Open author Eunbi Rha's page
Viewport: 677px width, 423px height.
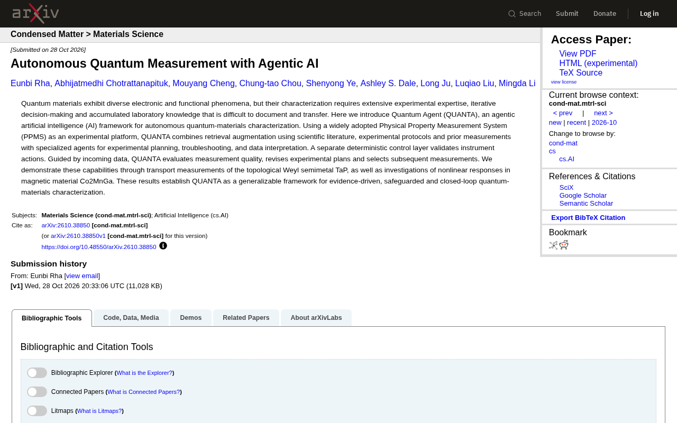pos(30,84)
